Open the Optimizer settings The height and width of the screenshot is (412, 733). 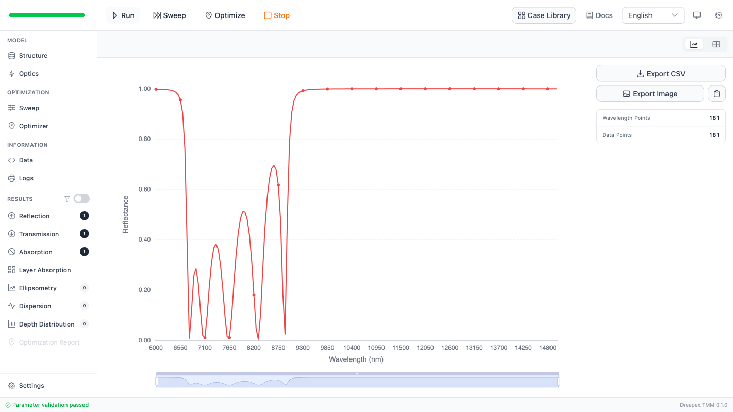click(x=34, y=126)
